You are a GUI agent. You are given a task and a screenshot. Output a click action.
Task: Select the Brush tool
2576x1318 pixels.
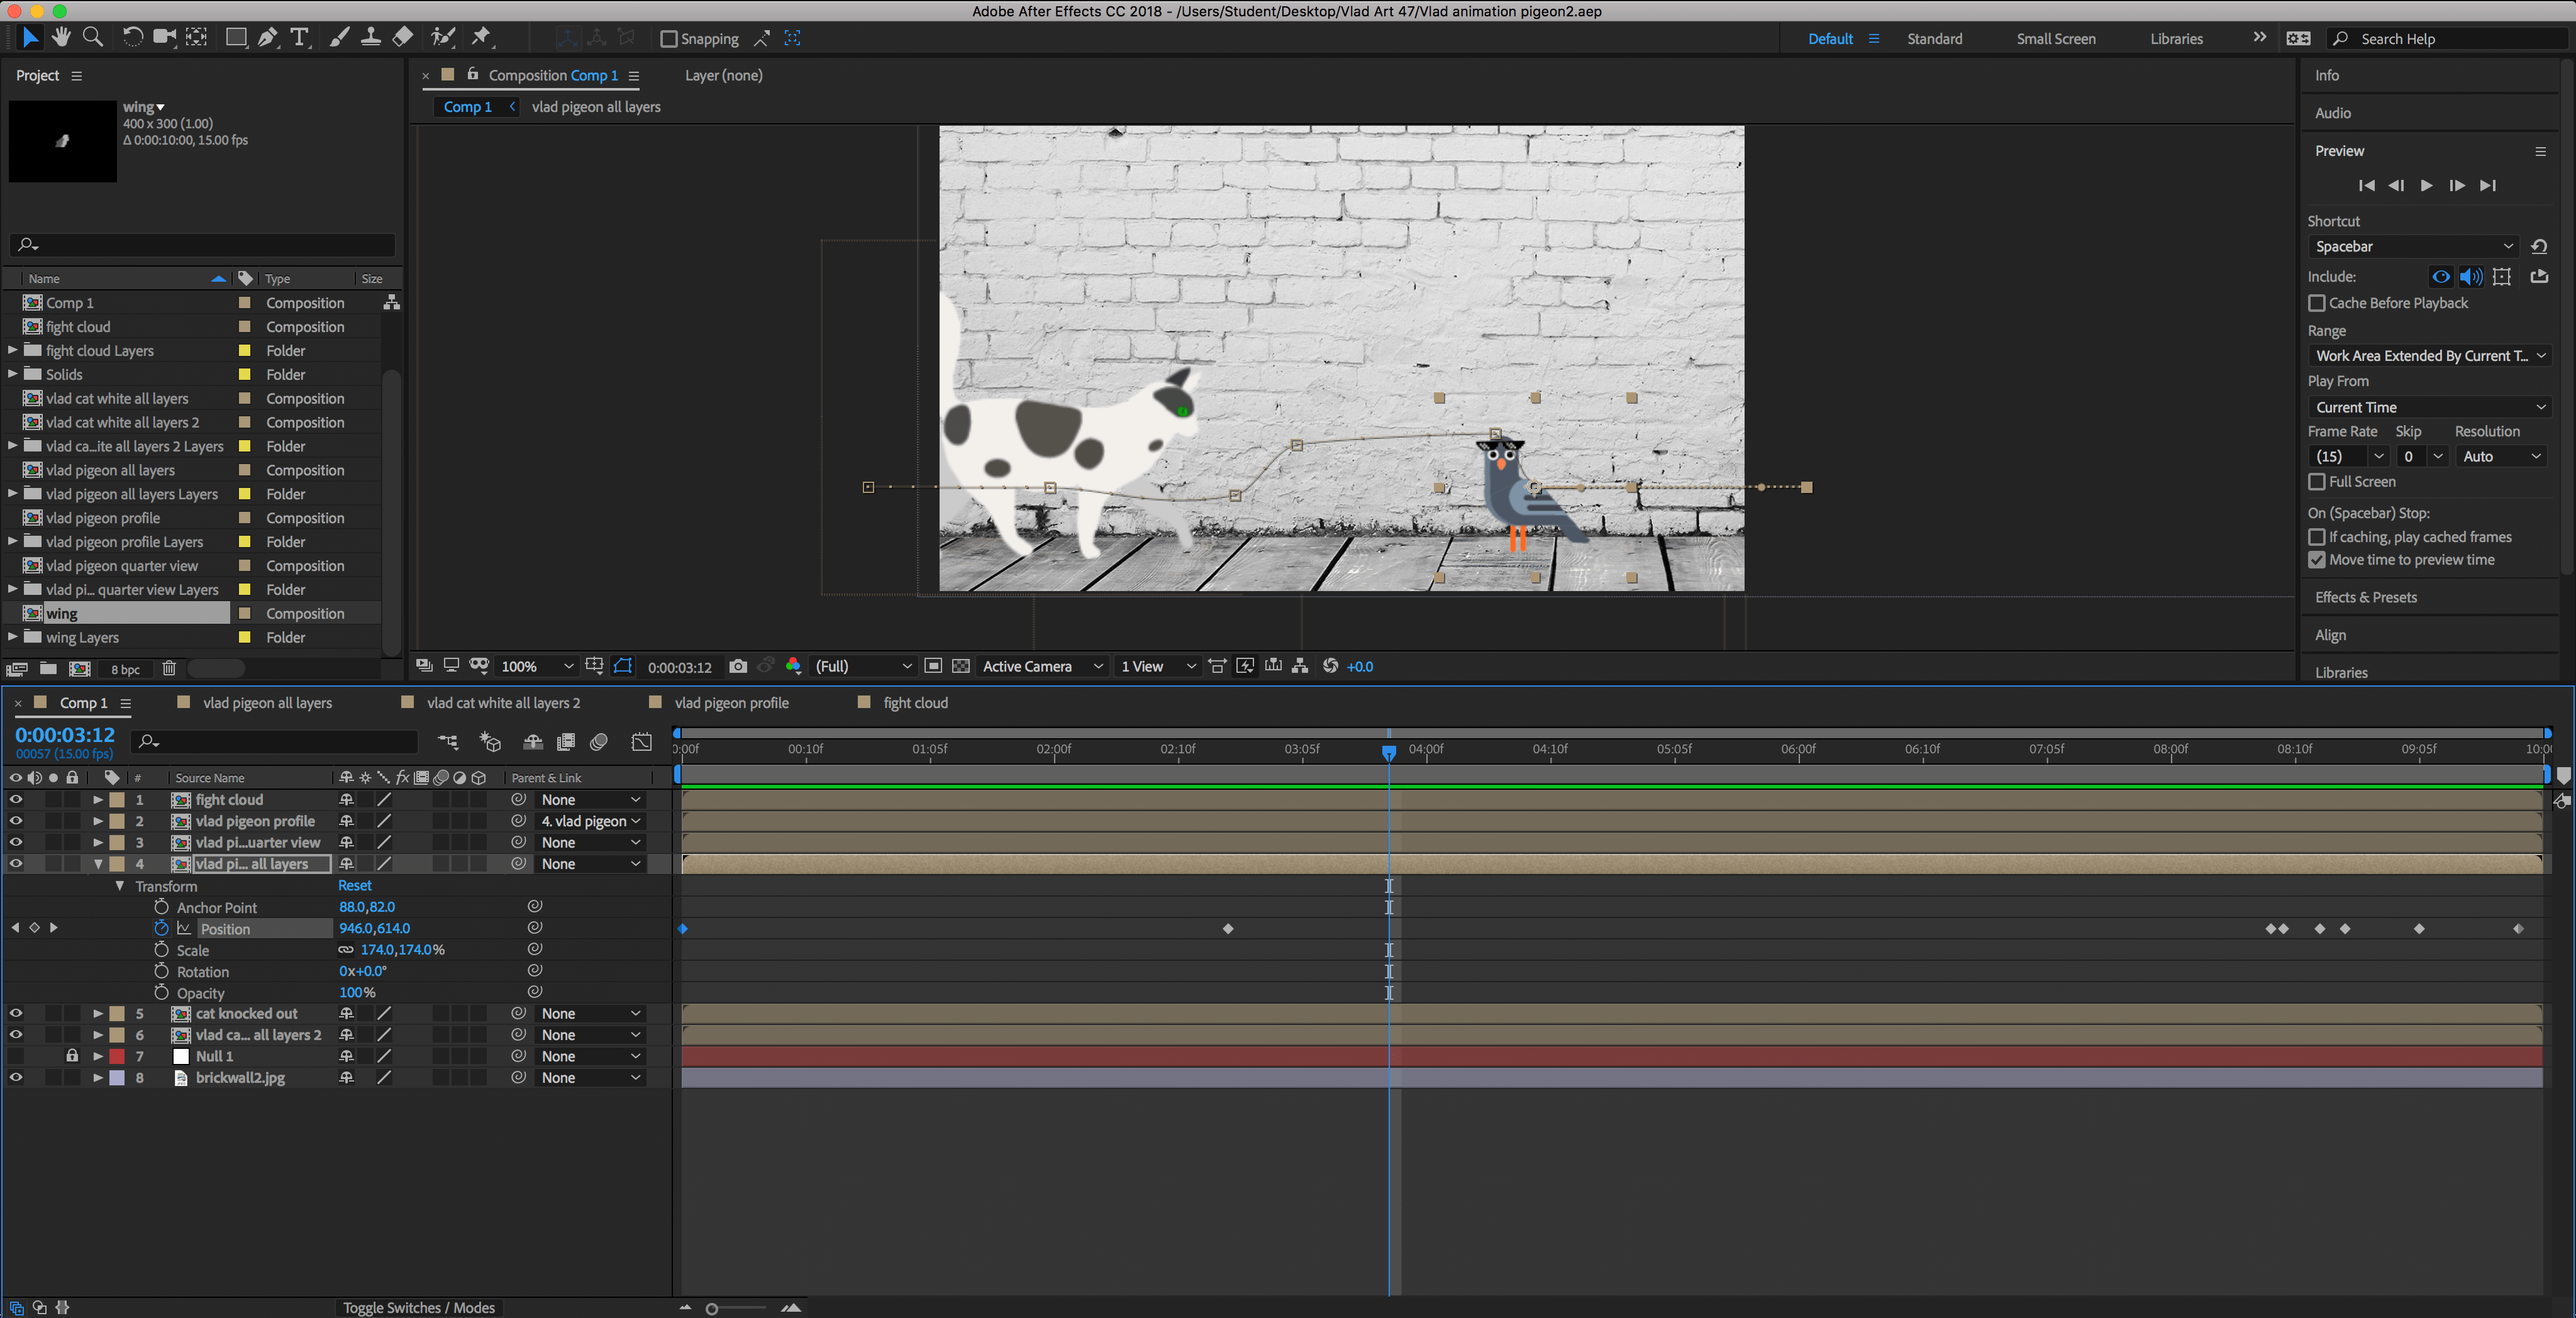point(339,37)
